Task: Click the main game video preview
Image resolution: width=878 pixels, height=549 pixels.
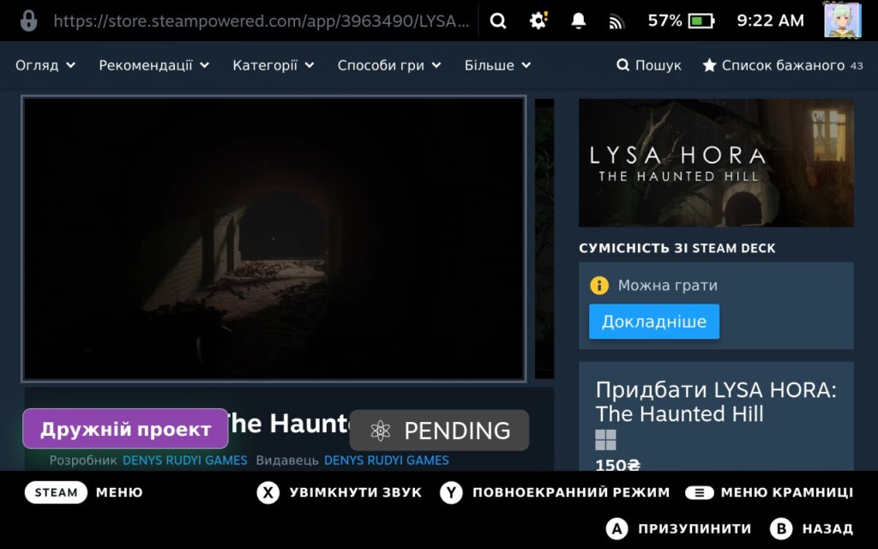Action: pos(274,238)
